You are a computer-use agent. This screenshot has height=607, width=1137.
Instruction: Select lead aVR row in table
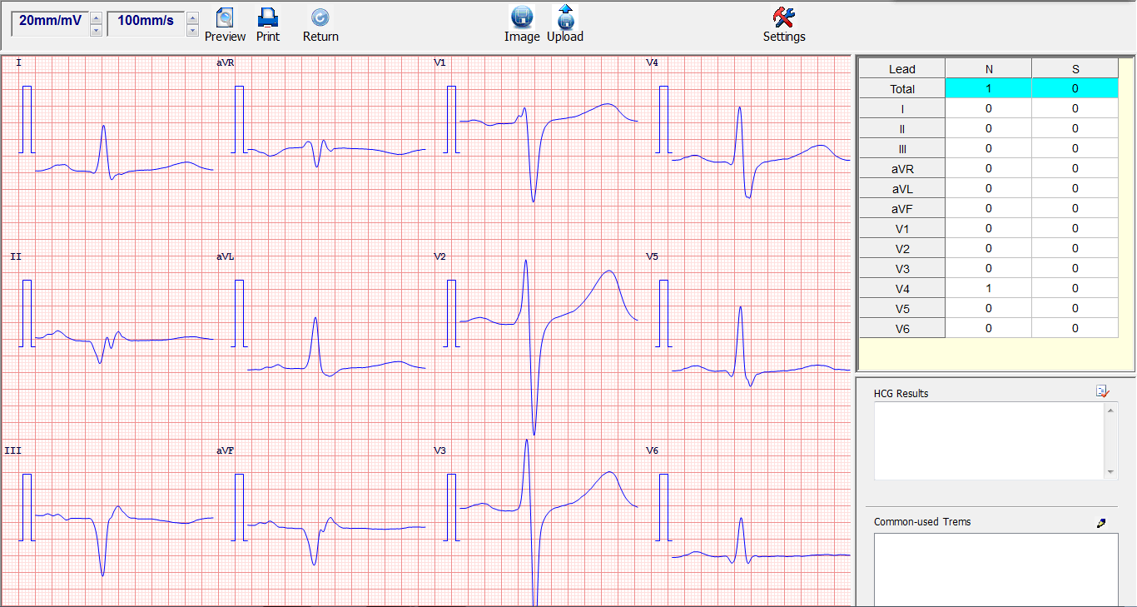pos(989,169)
